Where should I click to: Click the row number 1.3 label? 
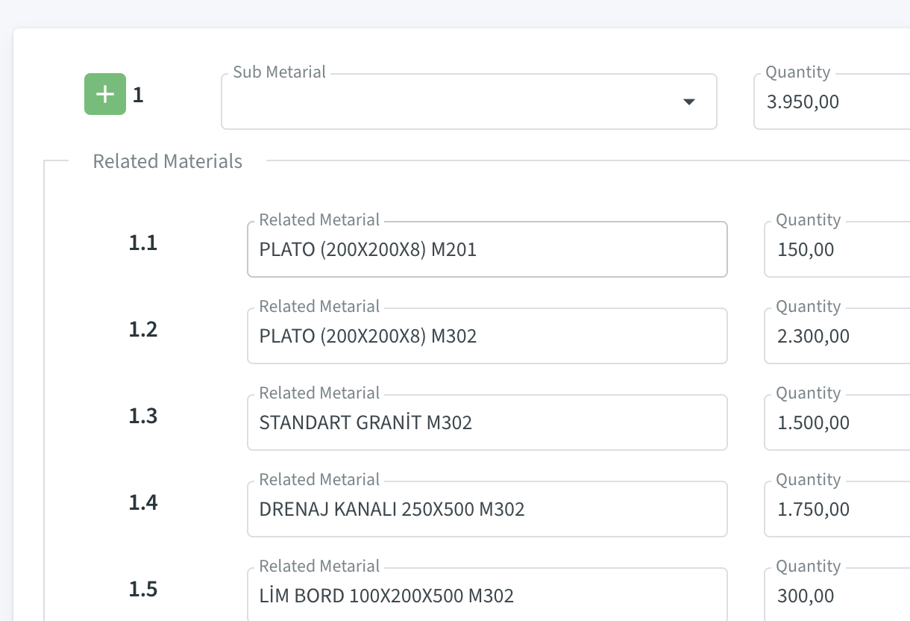click(143, 416)
